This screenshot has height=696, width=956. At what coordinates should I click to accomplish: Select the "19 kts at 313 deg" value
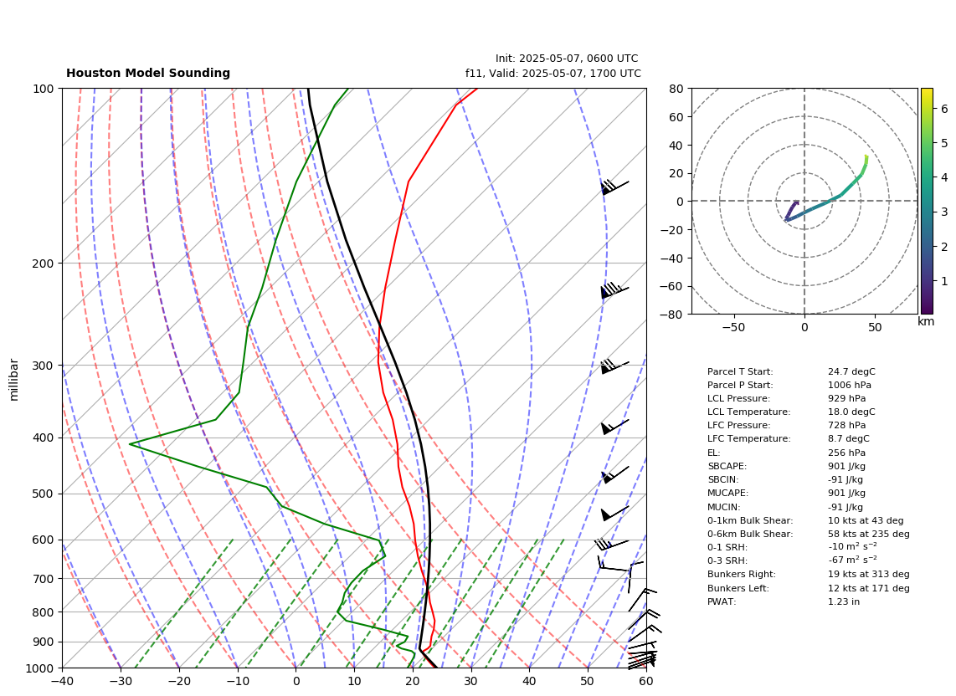click(869, 574)
